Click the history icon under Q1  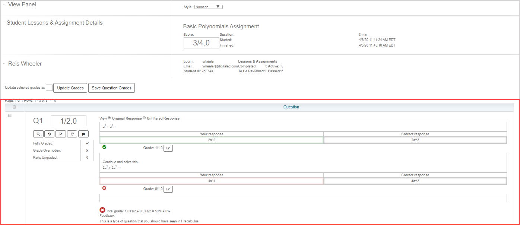pos(50,134)
